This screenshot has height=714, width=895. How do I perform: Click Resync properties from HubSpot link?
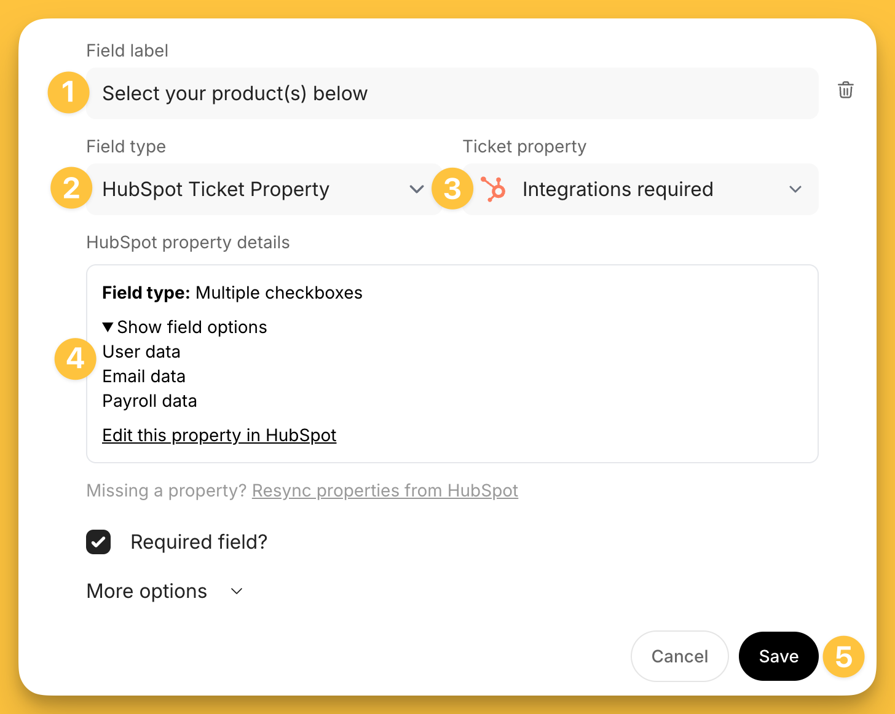[x=385, y=490]
